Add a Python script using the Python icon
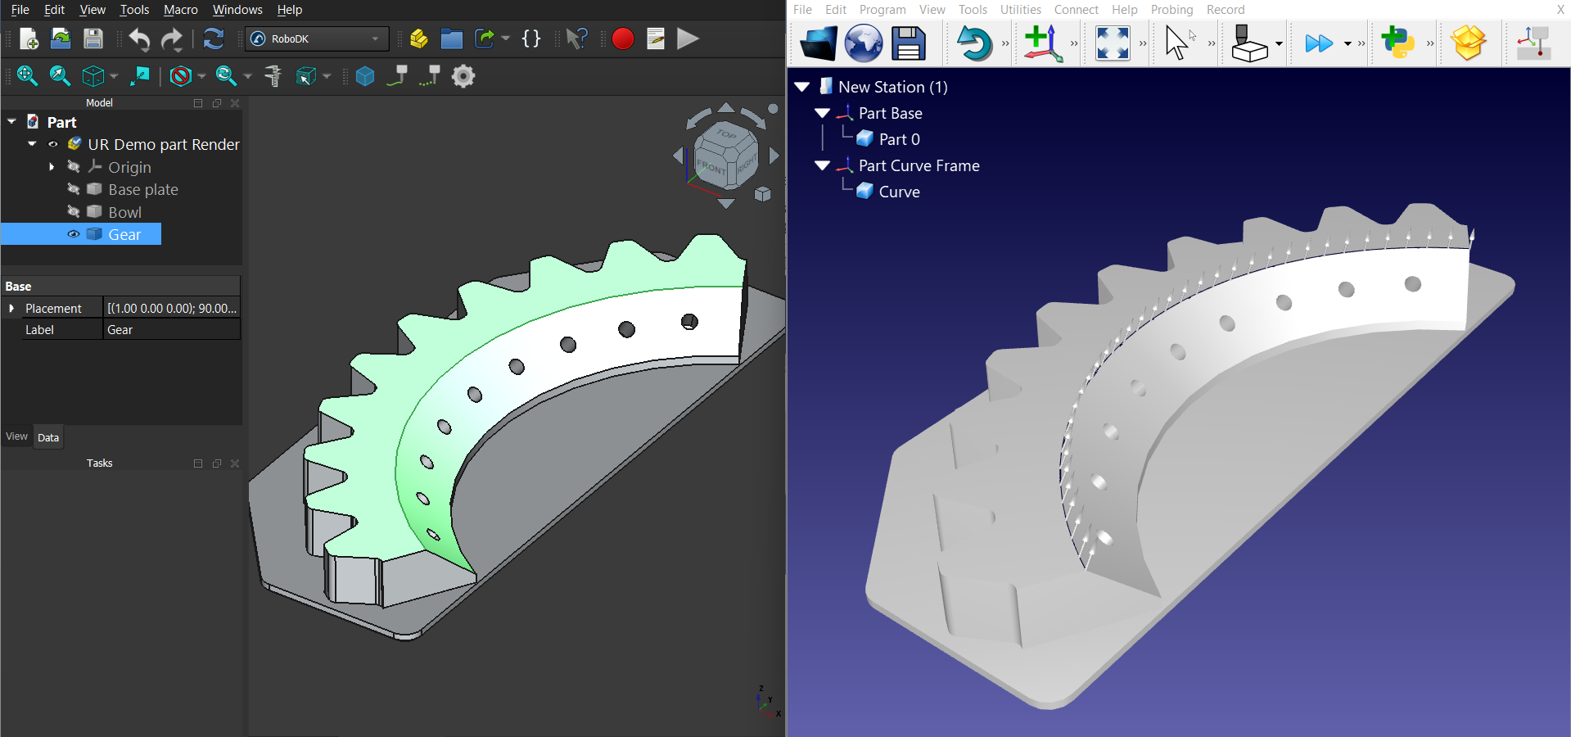 pos(1400,43)
